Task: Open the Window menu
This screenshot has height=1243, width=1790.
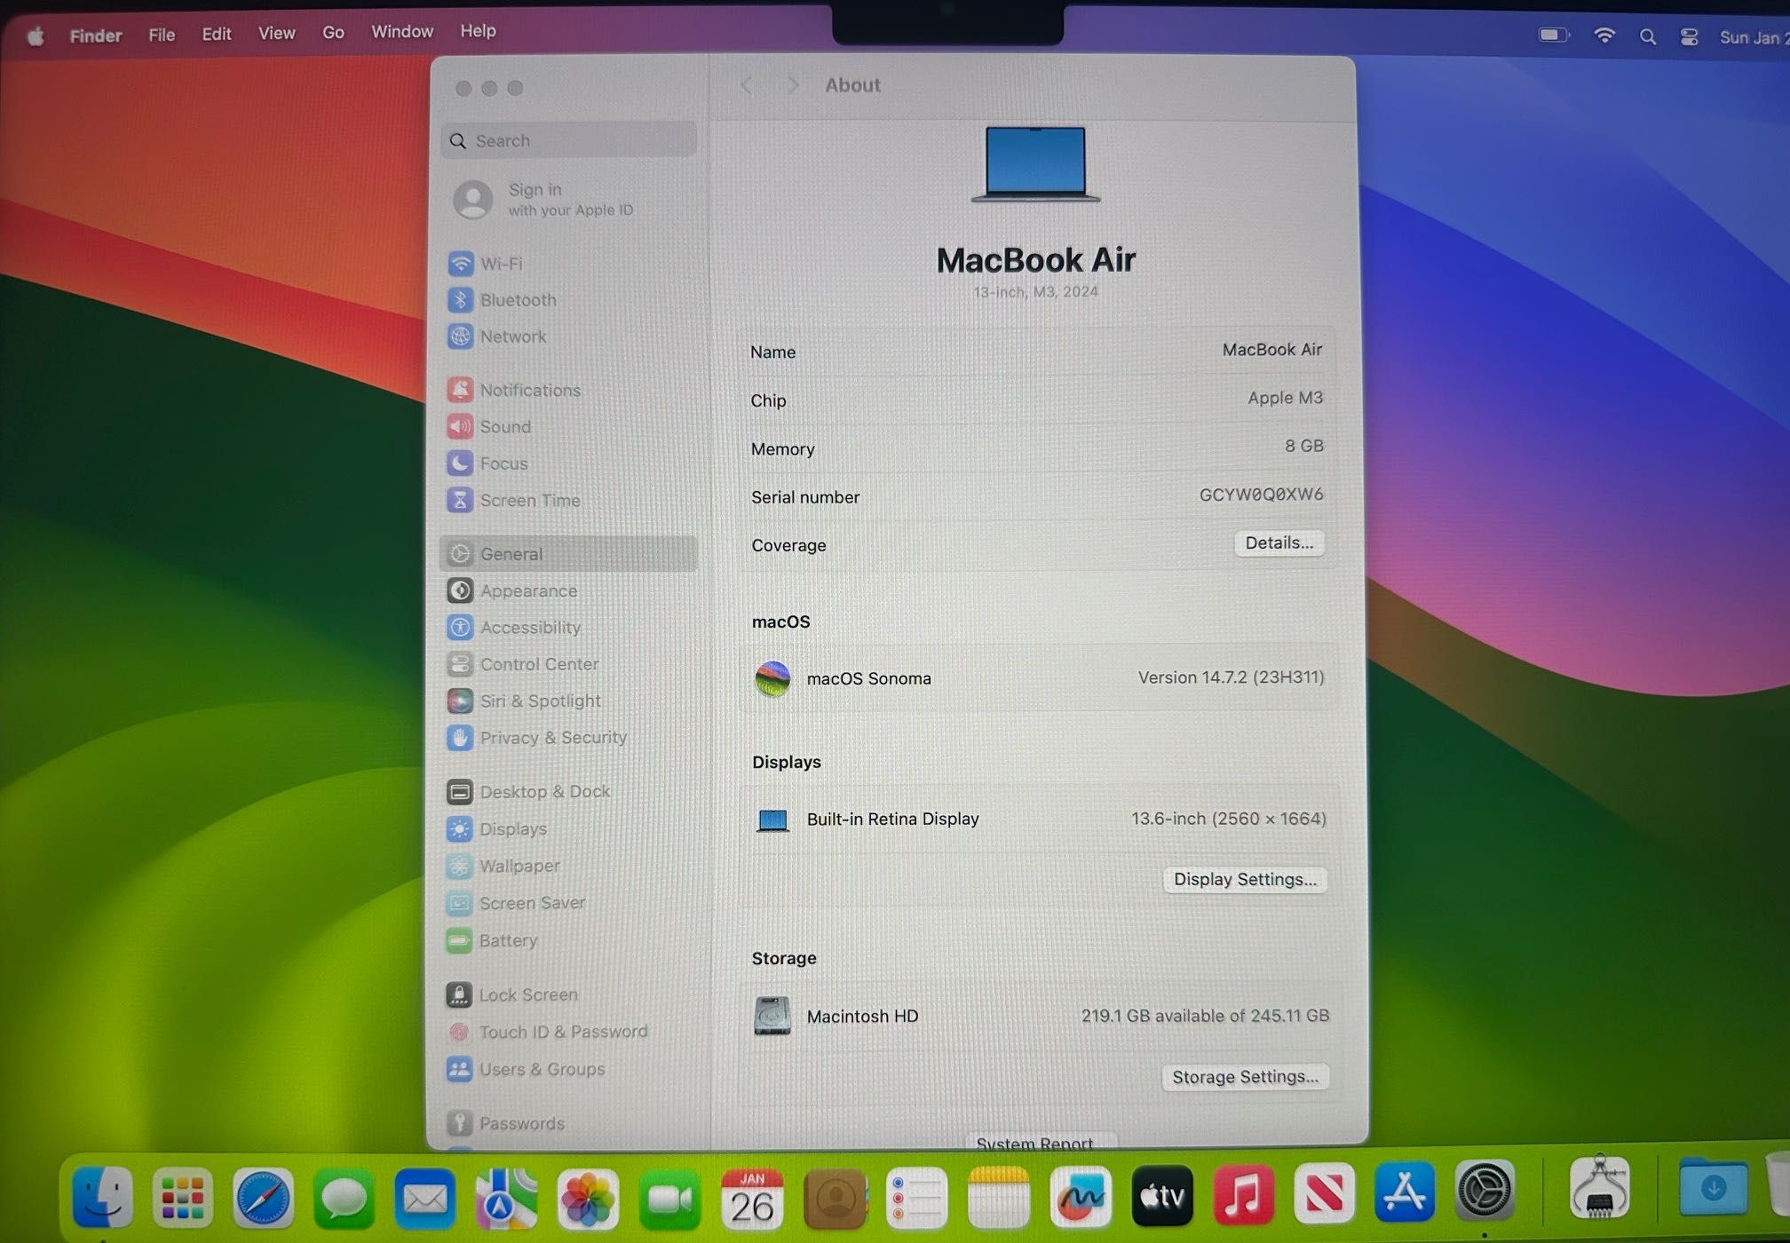Action: (402, 31)
